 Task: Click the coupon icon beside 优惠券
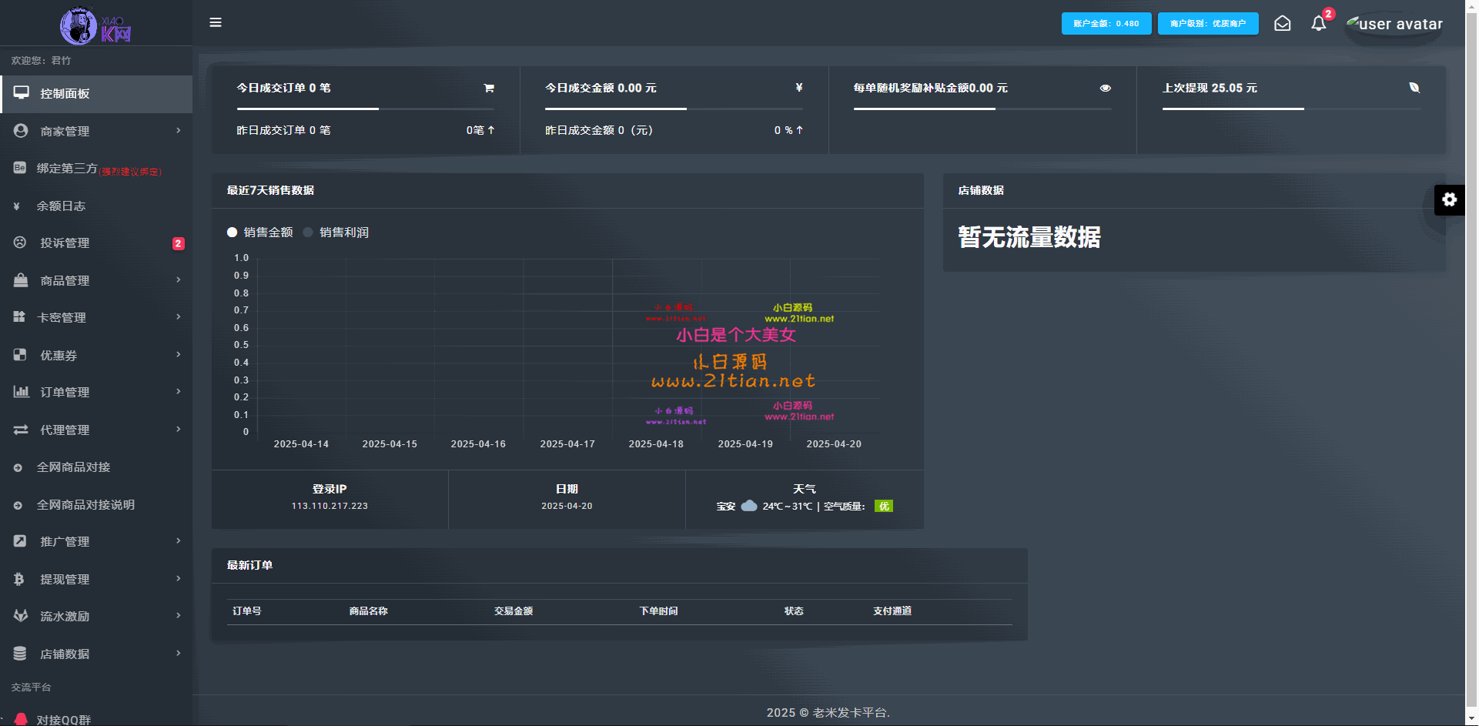click(20, 355)
